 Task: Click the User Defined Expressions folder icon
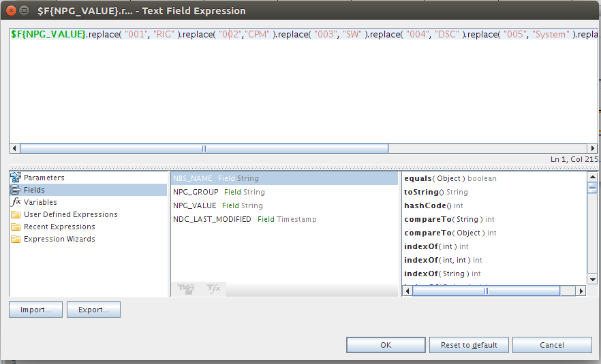[16, 214]
